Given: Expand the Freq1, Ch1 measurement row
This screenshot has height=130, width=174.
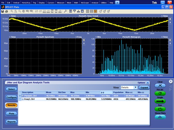Looking at the screenshot, I should click(23, 99).
